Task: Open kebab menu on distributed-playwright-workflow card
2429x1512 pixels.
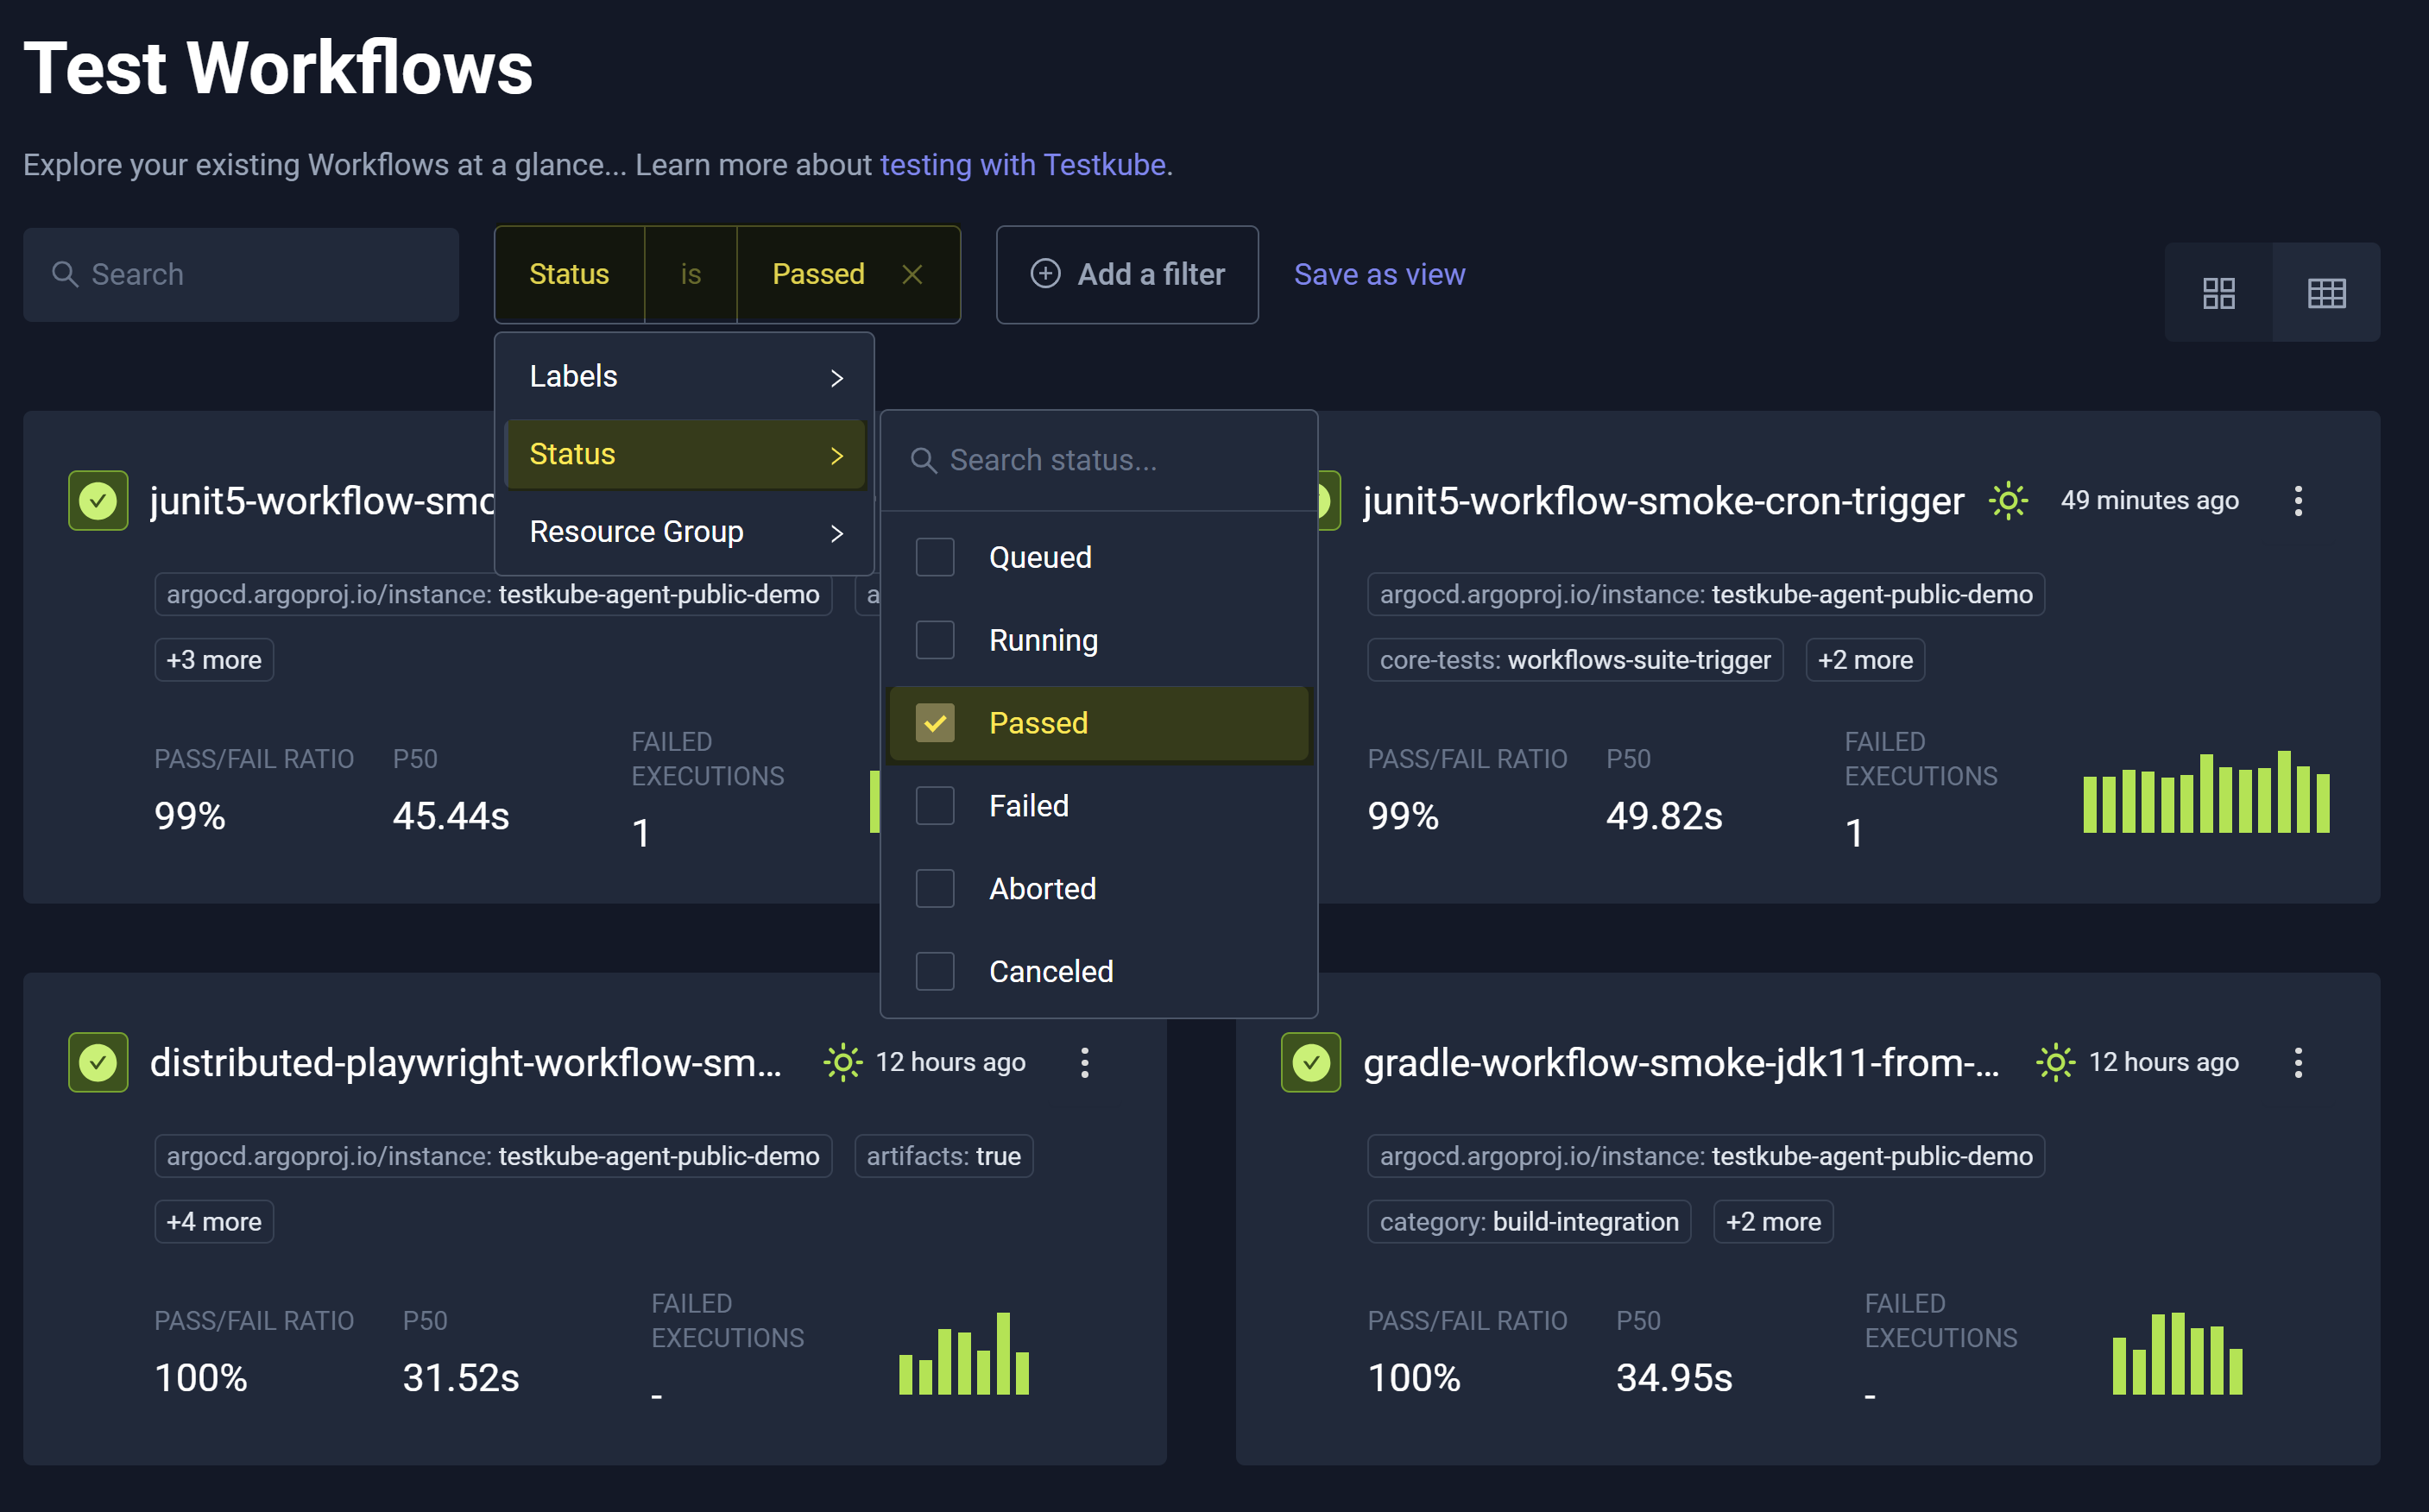Action: coord(1084,1062)
